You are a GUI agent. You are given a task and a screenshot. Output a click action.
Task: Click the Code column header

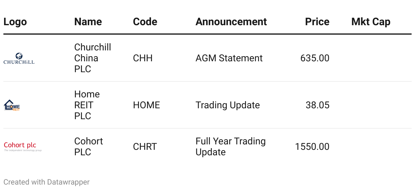point(145,22)
